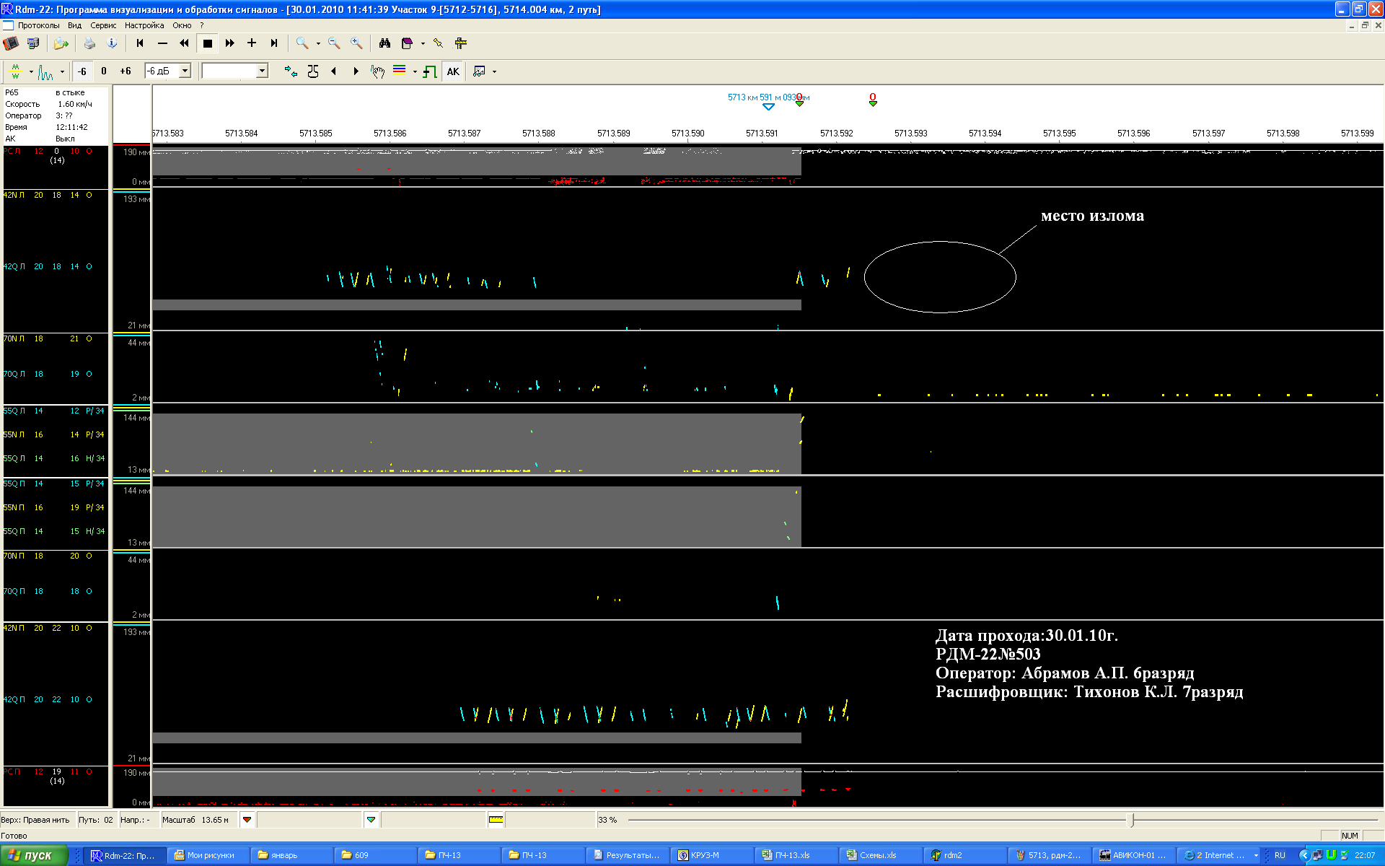Viewport: 1385px width, 866px height.
Task: Click the red marker at 5713.593
Action: 873,99
